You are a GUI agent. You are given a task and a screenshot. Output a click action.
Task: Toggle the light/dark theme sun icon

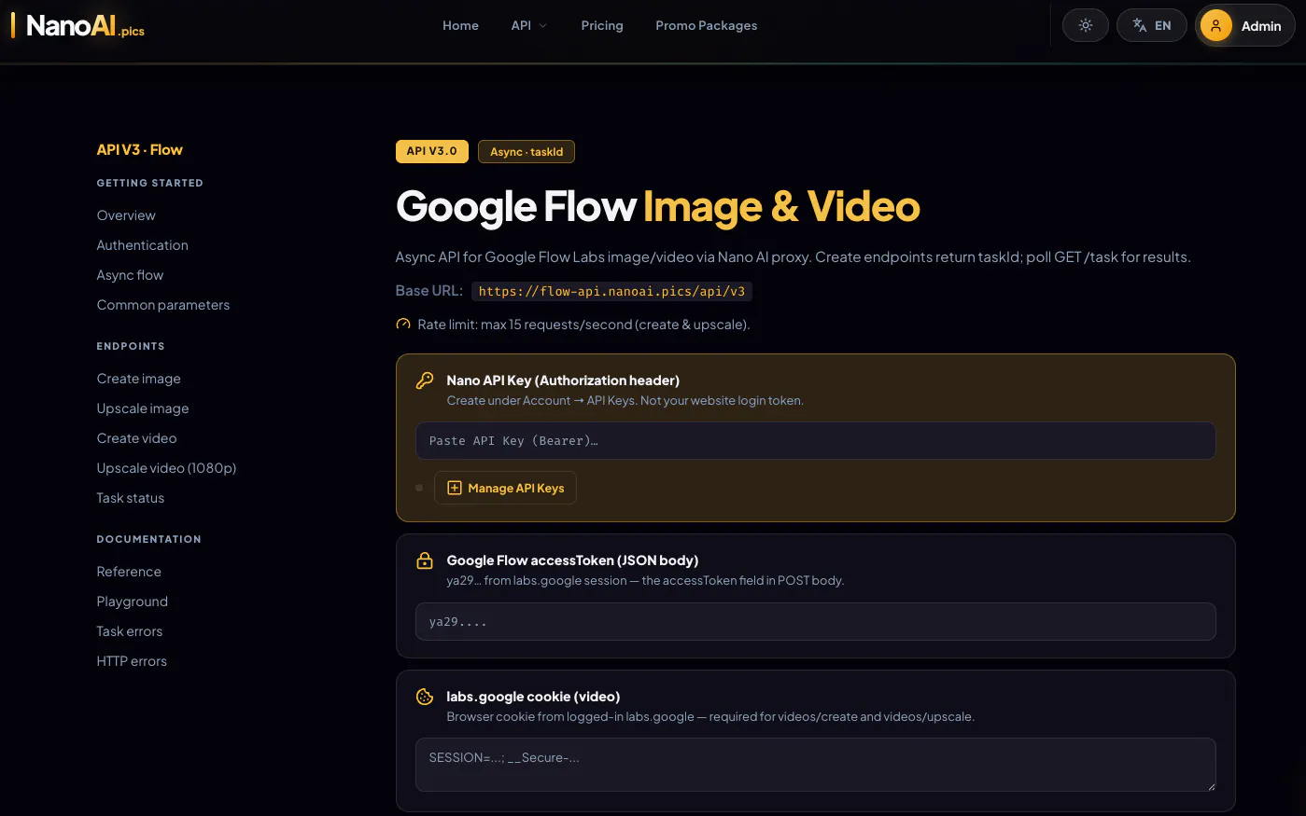pyautogui.click(x=1086, y=25)
